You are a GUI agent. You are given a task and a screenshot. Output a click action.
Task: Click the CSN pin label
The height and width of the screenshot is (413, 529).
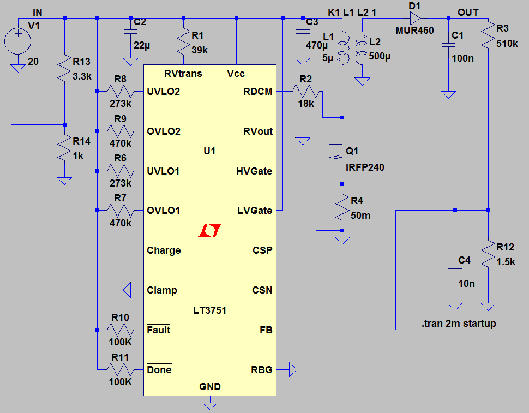[262, 290]
